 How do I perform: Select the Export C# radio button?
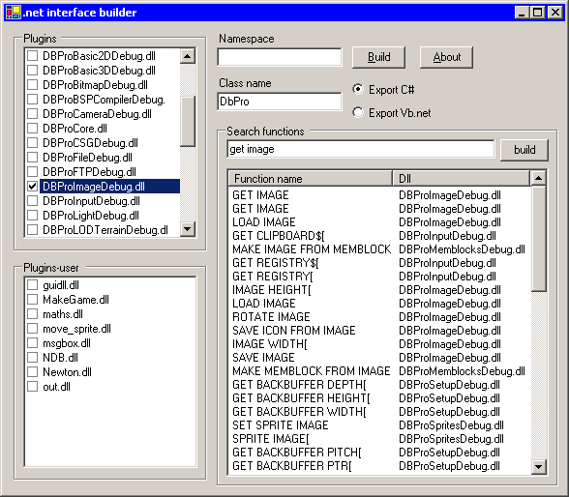pos(358,89)
